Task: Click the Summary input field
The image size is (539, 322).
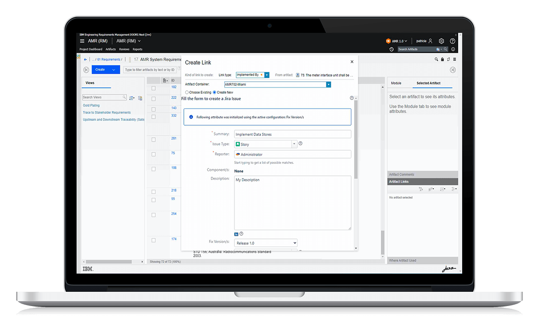Action: (x=293, y=134)
